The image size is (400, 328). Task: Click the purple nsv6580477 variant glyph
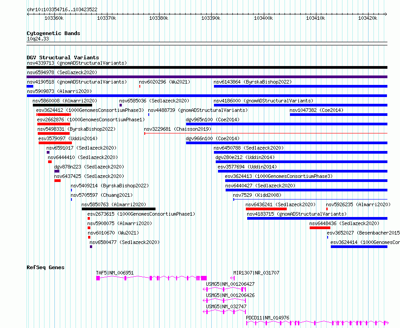[91, 247]
